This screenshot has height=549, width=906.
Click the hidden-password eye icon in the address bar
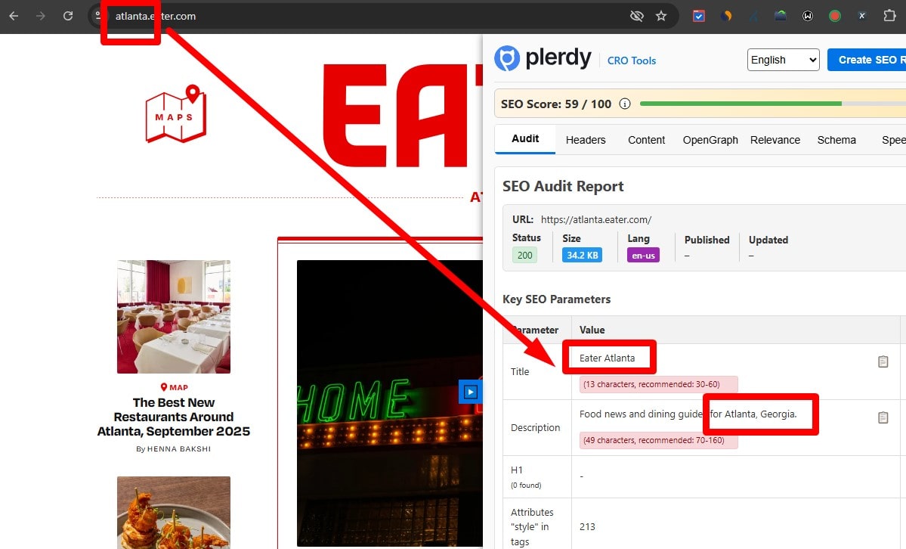click(637, 15)
